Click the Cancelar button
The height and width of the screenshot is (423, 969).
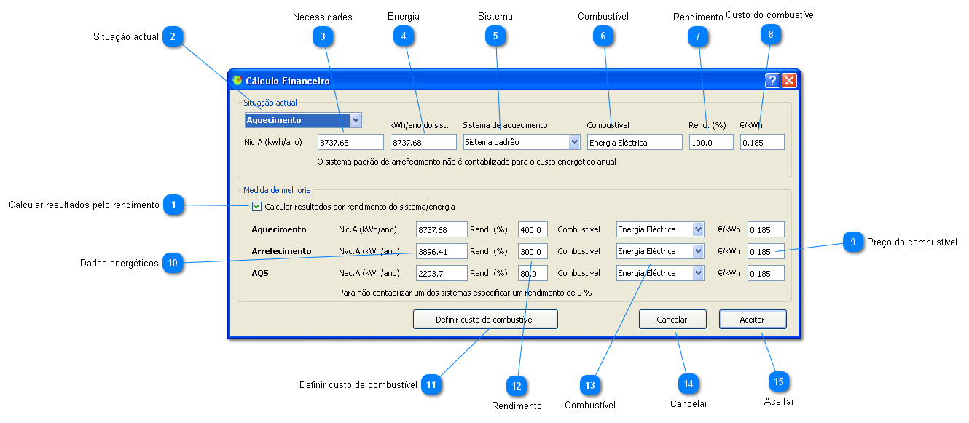click(x=672, y=320)
